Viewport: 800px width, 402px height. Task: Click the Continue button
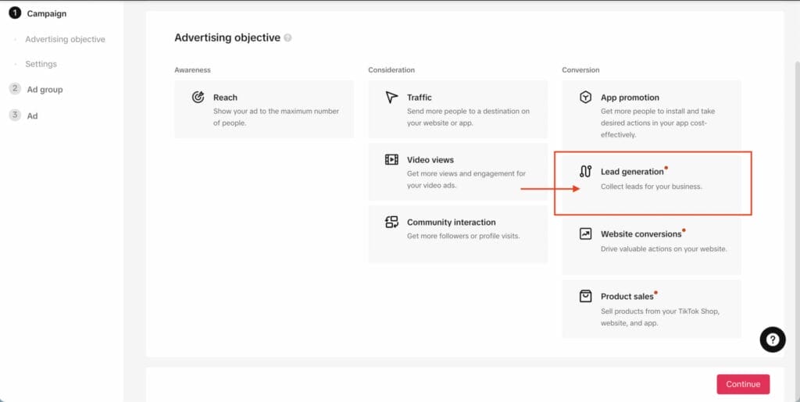[x=743, y=384]
